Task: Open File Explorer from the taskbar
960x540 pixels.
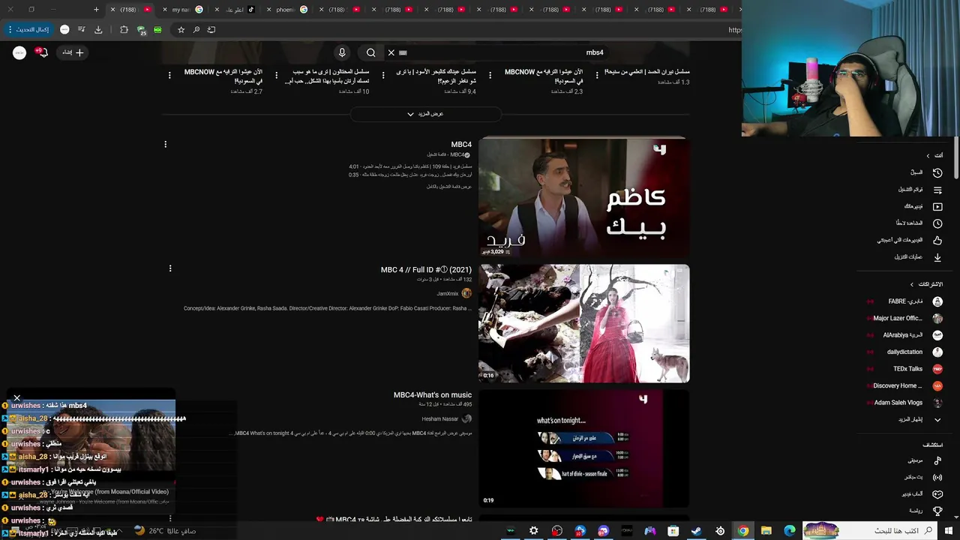Action: (x=766, y=531)
